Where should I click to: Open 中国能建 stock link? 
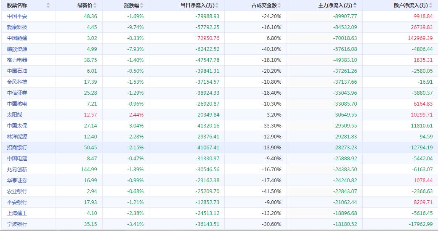tap(17, 38)
